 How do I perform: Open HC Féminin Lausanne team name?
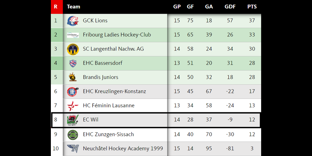click(x=109, y=105)
